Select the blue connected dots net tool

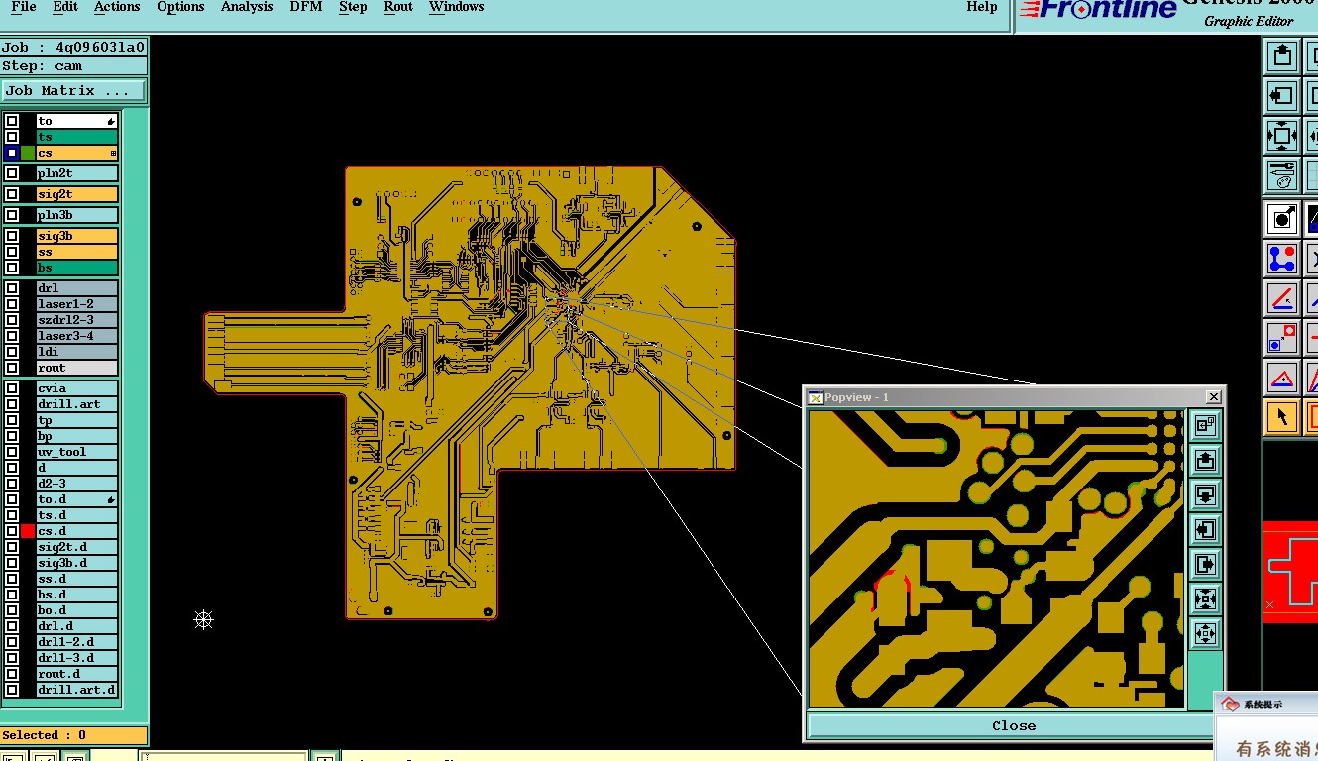point(1282,259)
